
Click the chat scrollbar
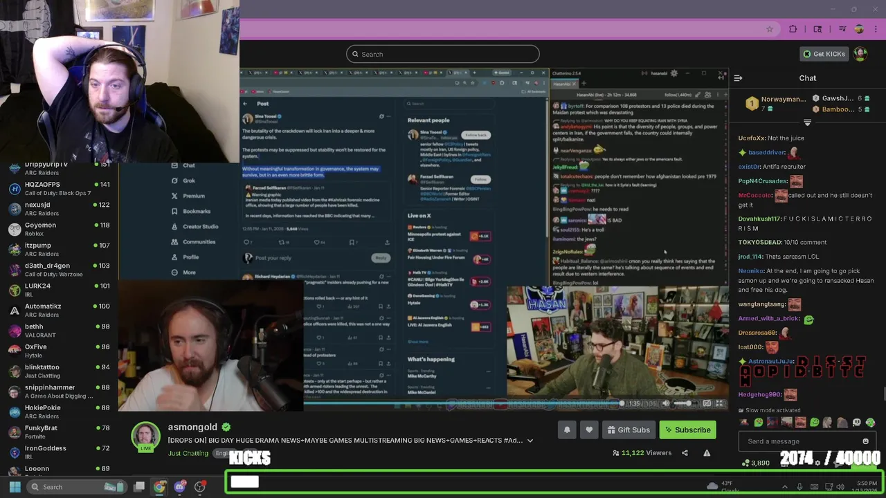click(x=883, y=394)
